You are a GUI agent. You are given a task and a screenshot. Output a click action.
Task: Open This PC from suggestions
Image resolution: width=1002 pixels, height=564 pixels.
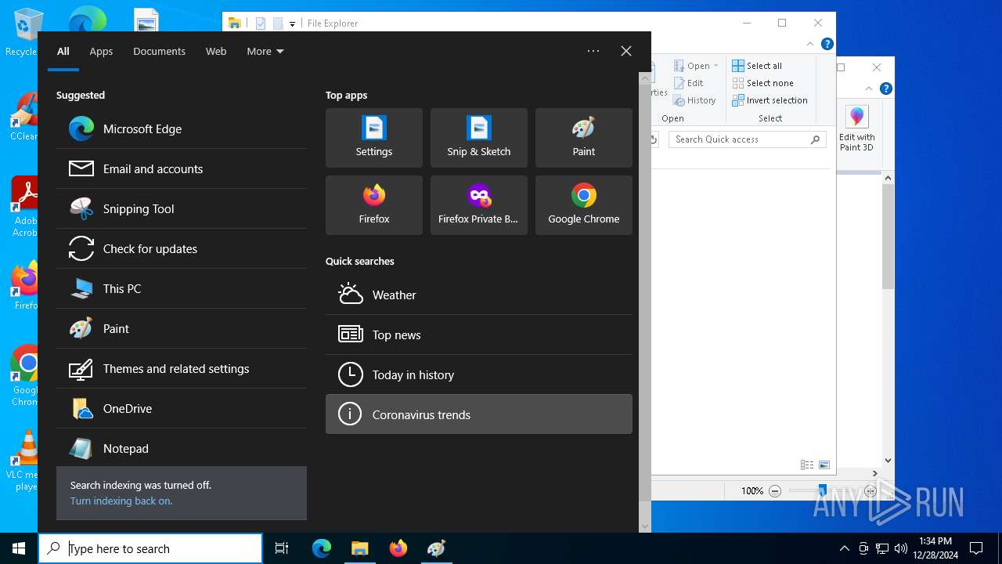[182, 288]
